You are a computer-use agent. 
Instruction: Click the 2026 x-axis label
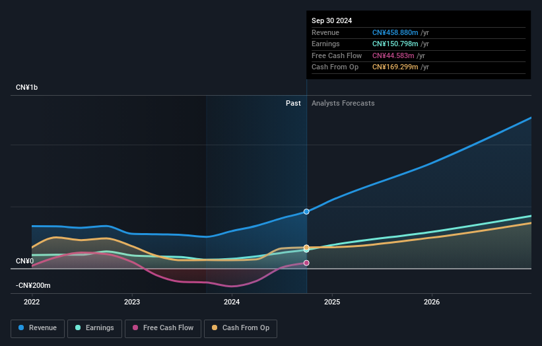pos(432,302)
